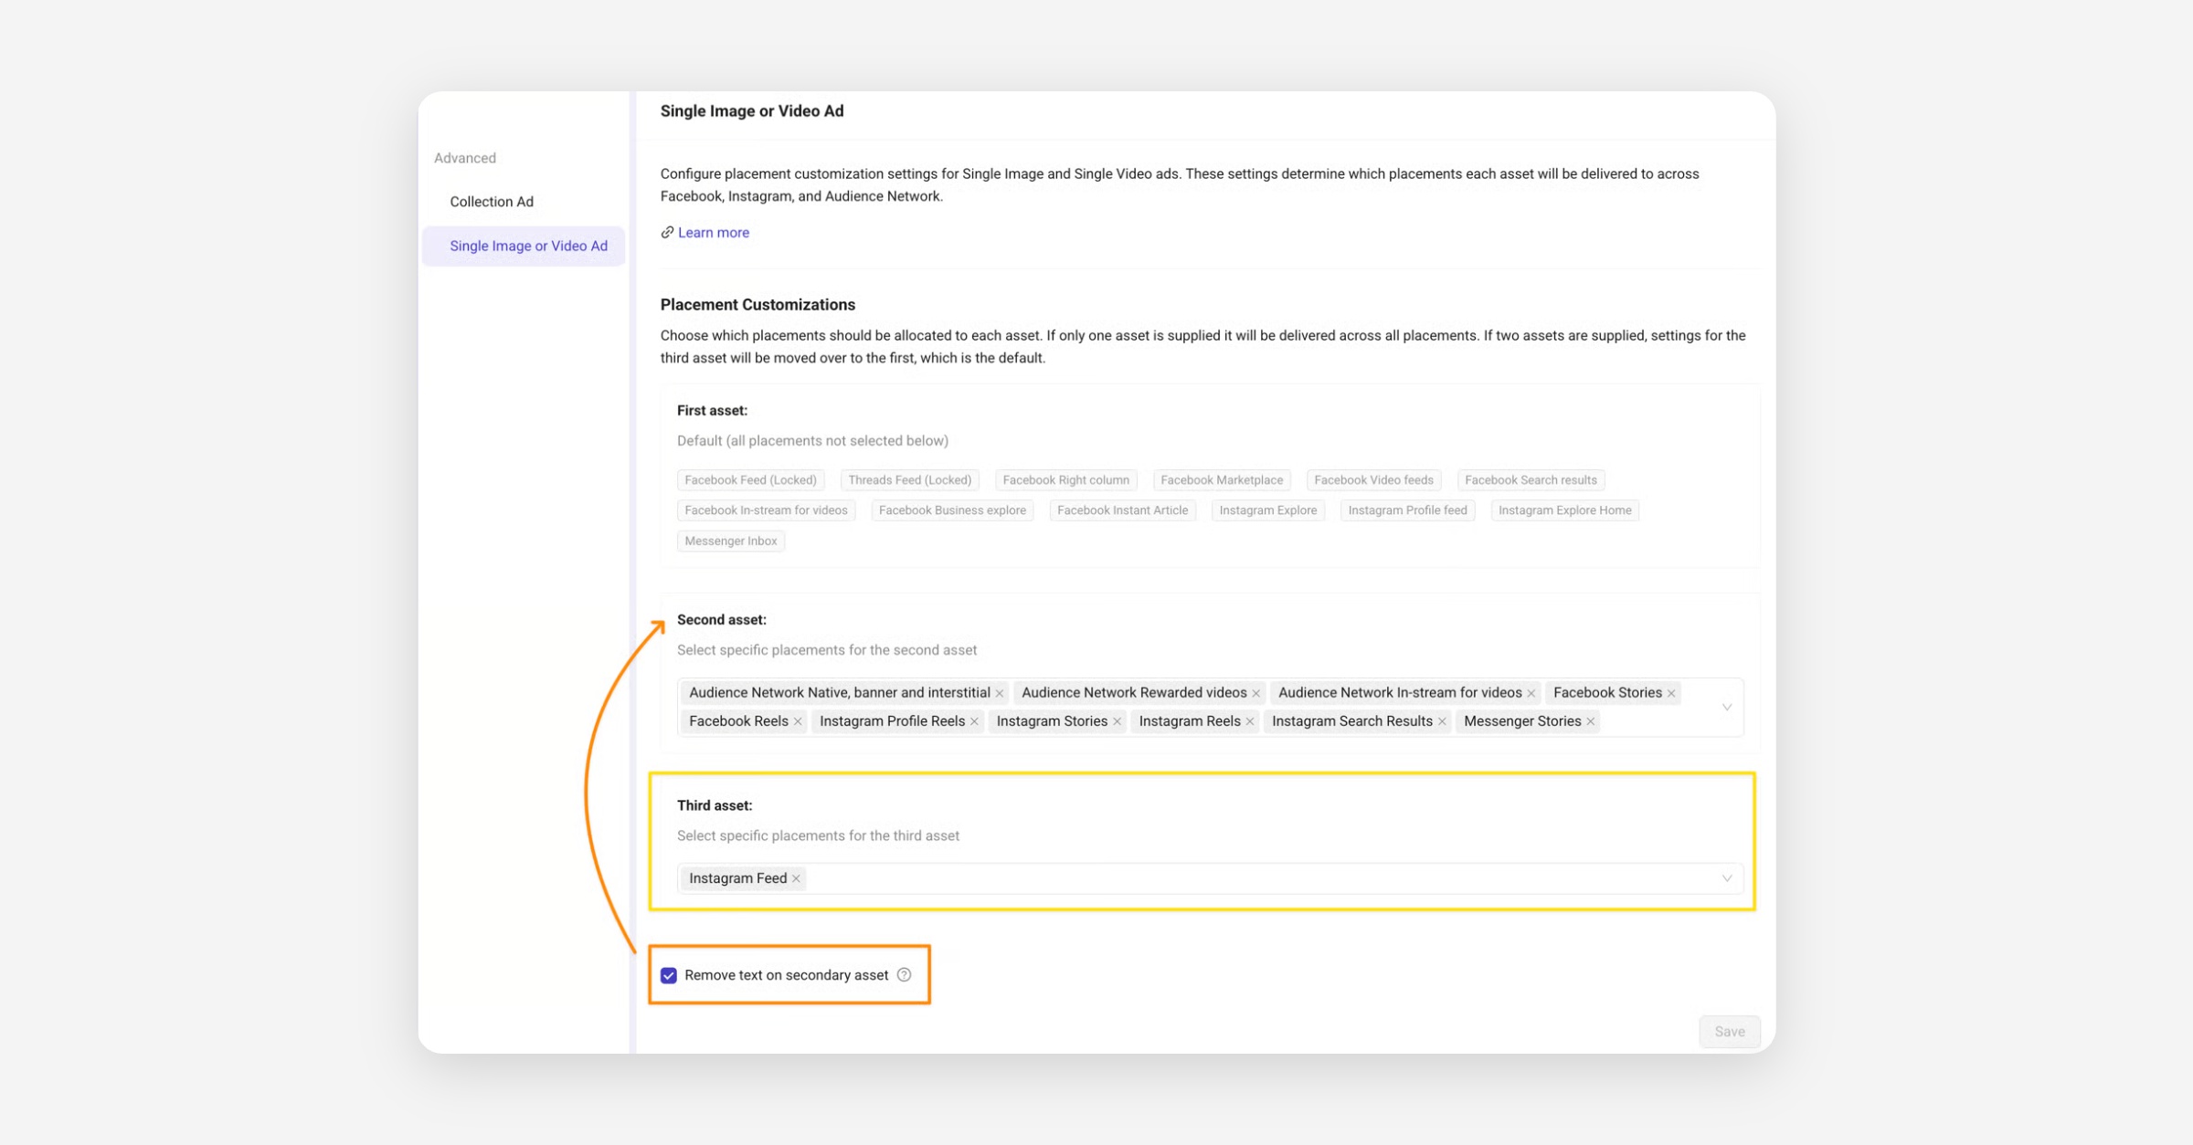The height and width of the screenshot is (1145, 2193).
Task: Expand the second asset placements dropdown
Action: (1726, 707)
